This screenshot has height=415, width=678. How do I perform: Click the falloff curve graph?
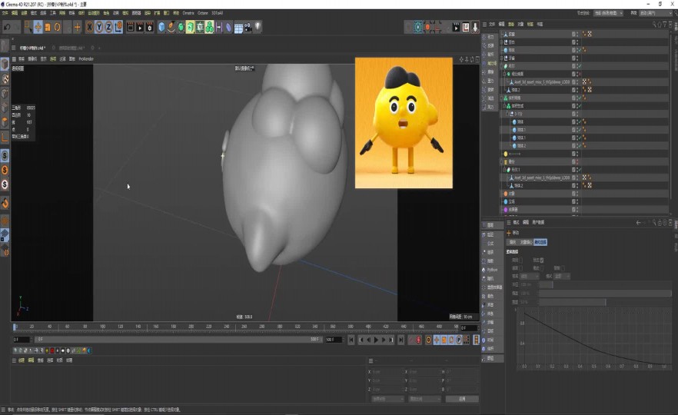tap(593, 337)
